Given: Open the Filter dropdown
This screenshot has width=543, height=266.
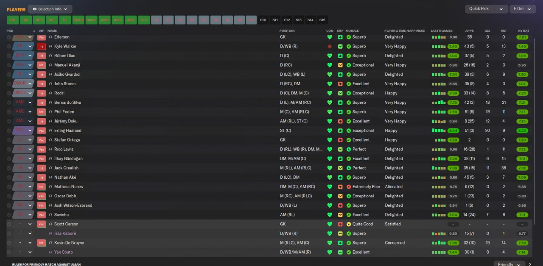Looking at the screenshot, I should [x=523, y=9].
